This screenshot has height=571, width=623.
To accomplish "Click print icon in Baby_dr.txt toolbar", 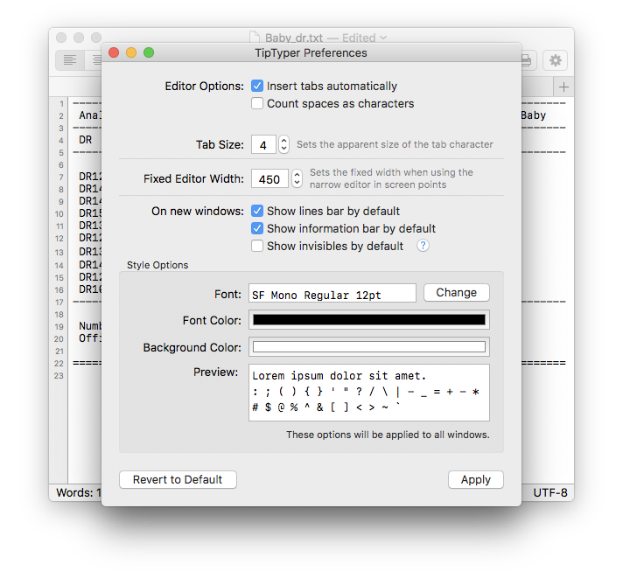I will [528, 60].
